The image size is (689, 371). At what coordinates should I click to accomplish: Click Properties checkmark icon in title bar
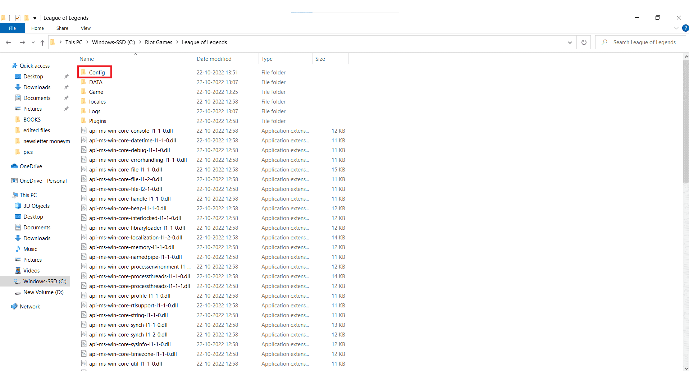point(17,18)
